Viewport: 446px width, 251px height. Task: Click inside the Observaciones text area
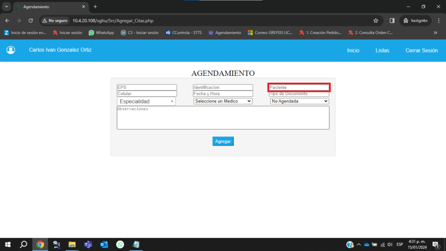tap(223, 118)
